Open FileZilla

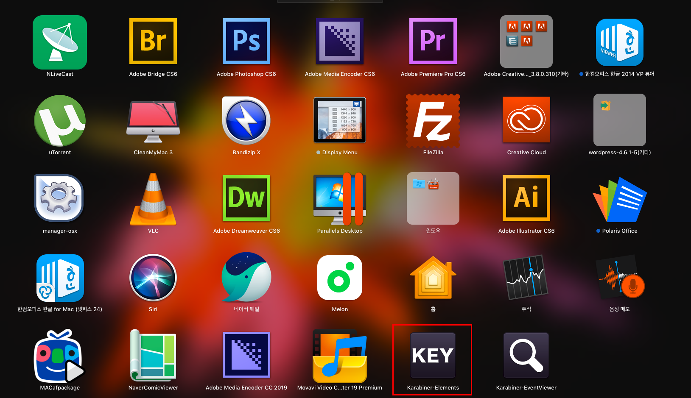pos(433,120)
